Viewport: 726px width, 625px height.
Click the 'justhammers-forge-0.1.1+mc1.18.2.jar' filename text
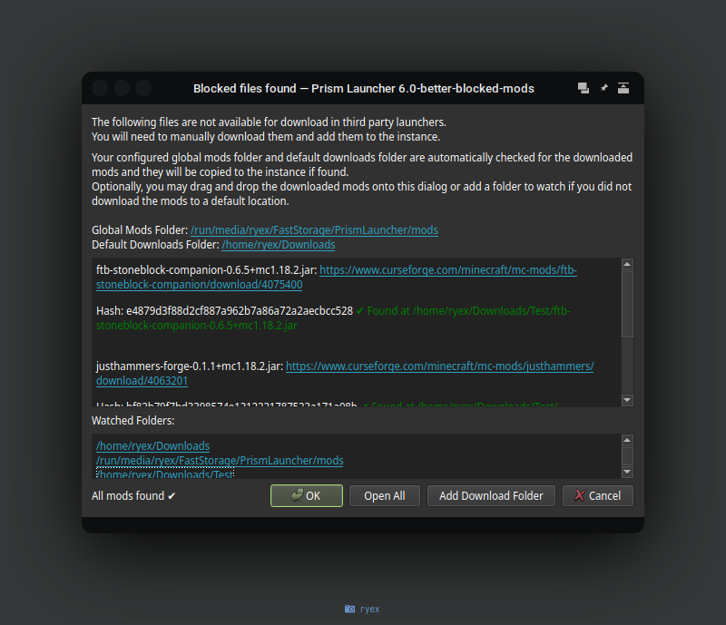[190, 366]
